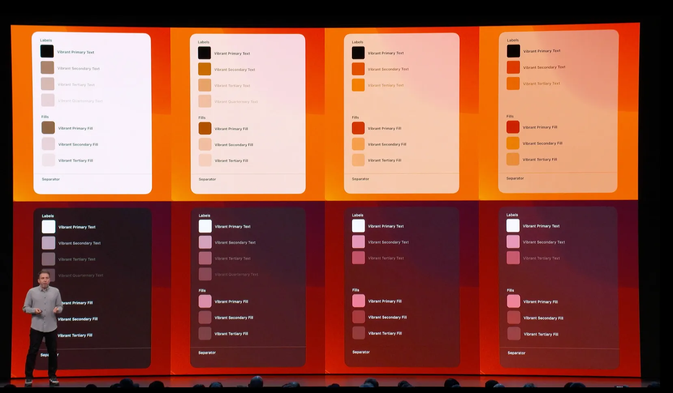Select dark orange Vibrant Secondary Text swatch, second light card
This screenshot has width=673, height=393.
205,69
